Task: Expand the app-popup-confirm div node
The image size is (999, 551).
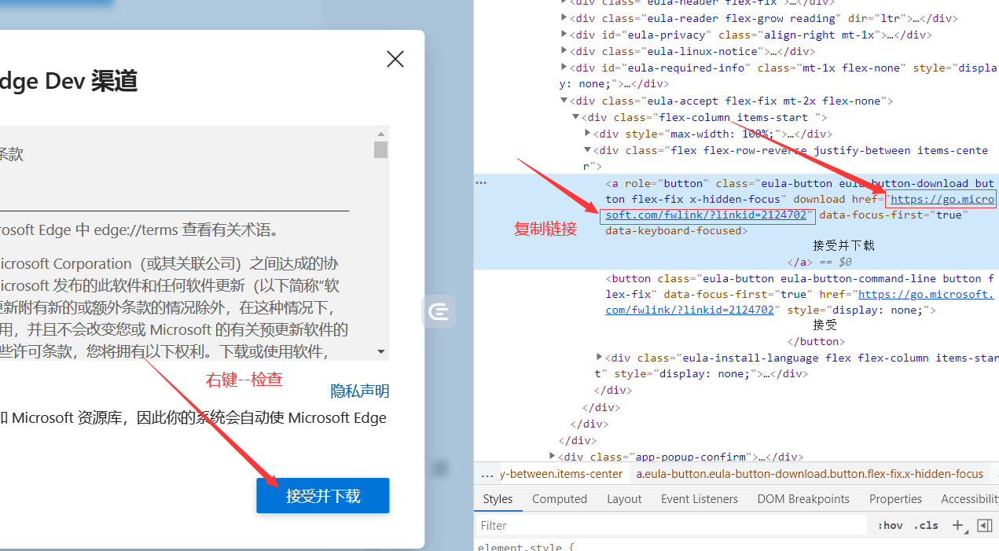Action: click(x=553, y=456)
